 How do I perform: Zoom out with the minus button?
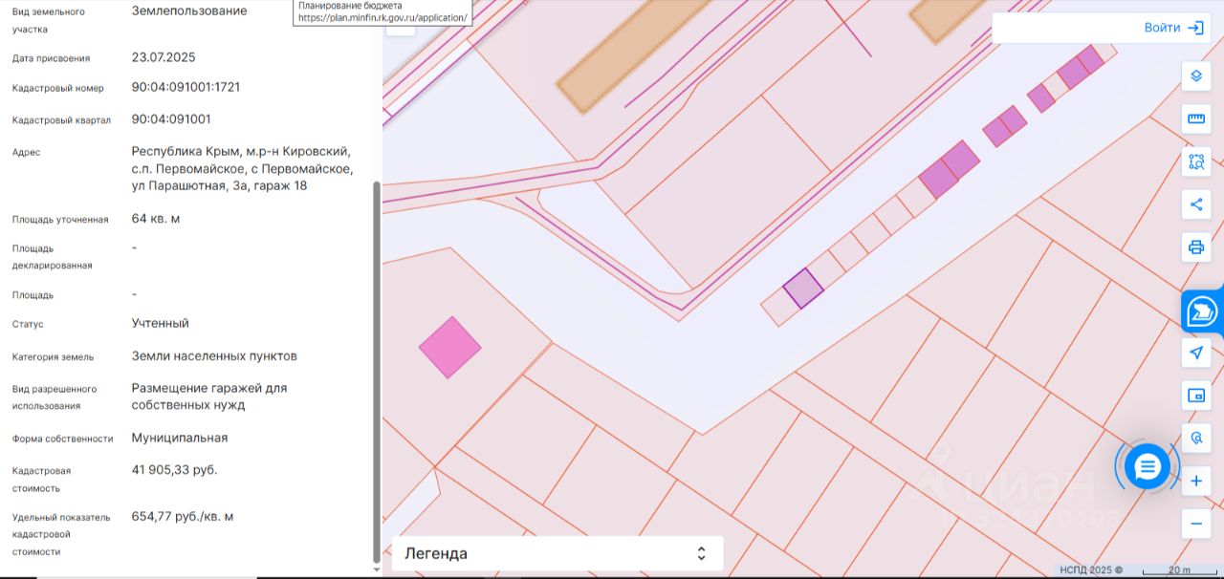coord(1195,524)
